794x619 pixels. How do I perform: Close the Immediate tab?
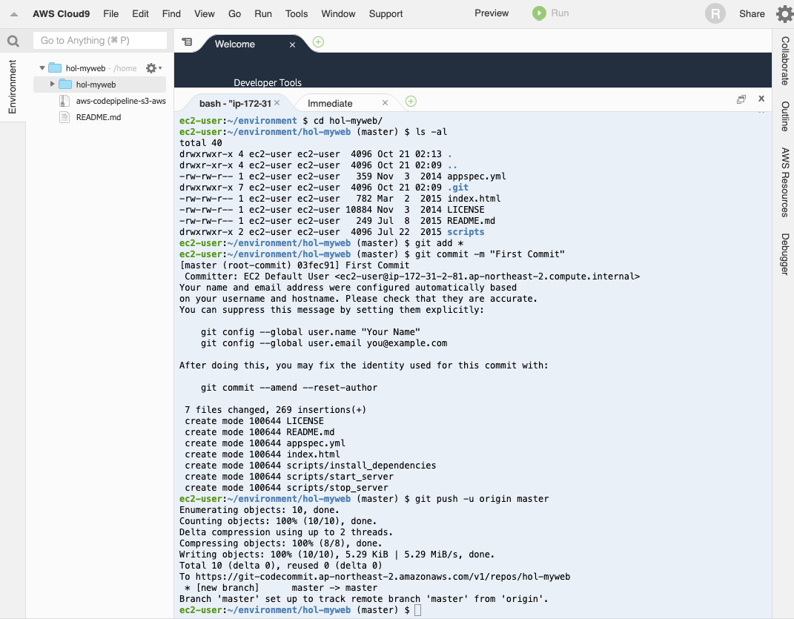tap(385, 103)
